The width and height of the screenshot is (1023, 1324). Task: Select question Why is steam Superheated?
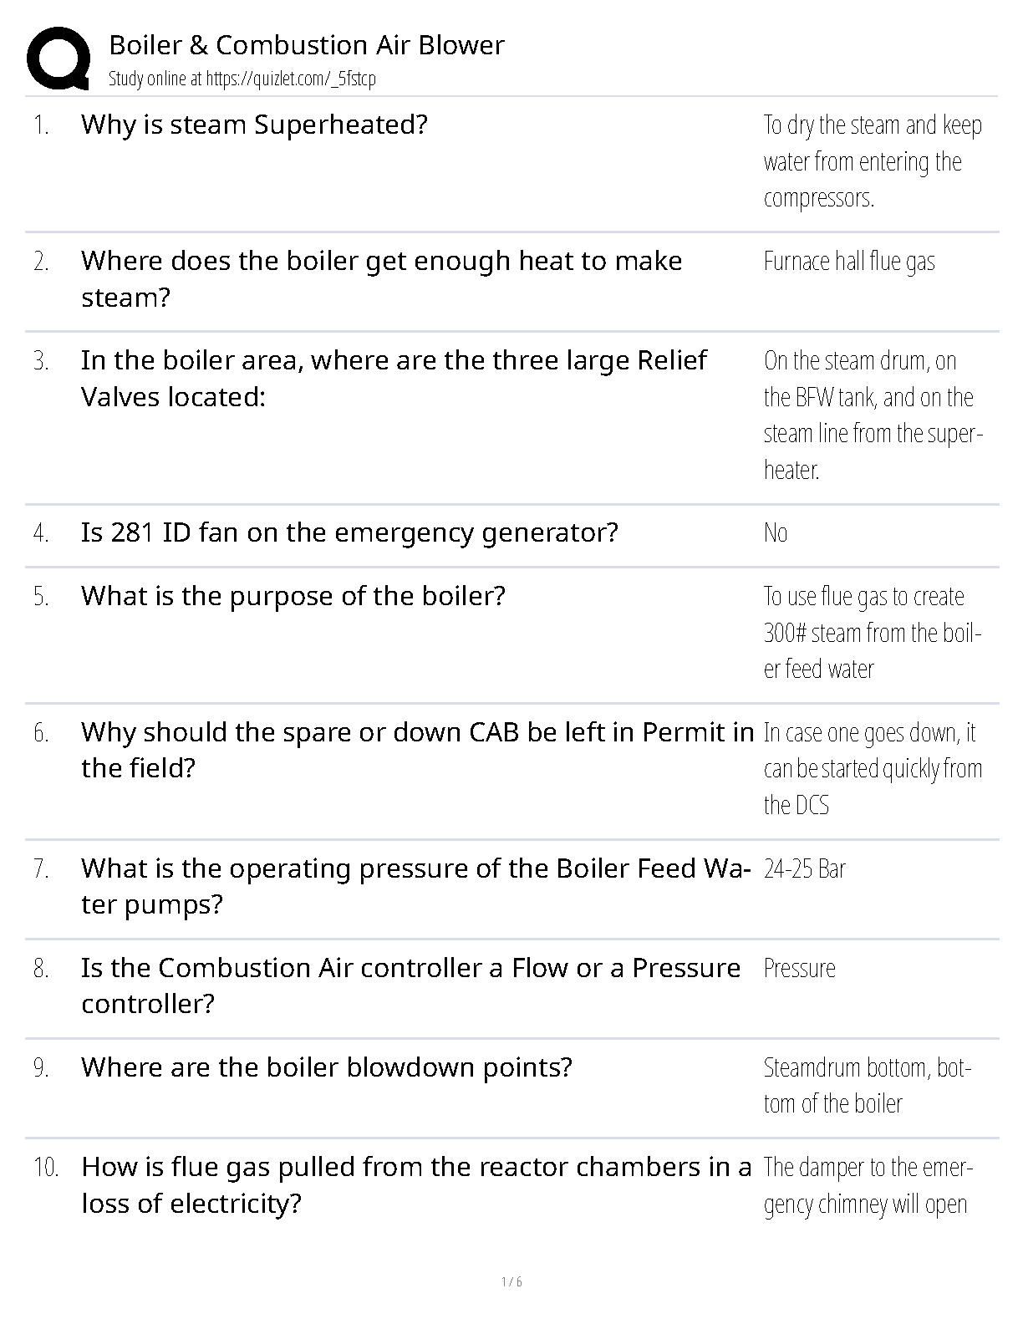(254, 125)
